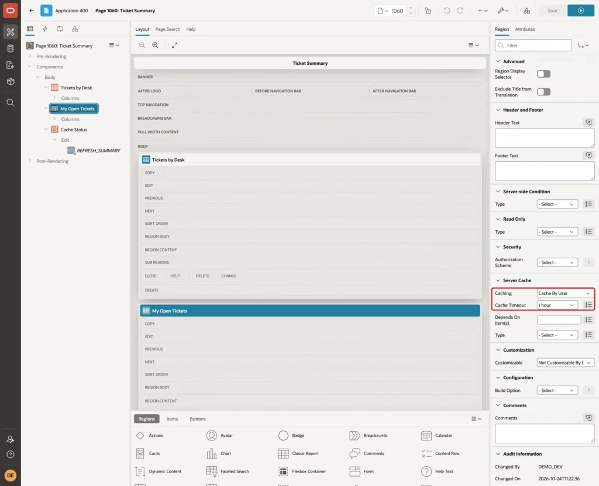Image resolution: width=599 pixels, height=486 pixels.
Task: Select REFRESH_SUMMARY button in the tree
Action: (x=98, y=151)
